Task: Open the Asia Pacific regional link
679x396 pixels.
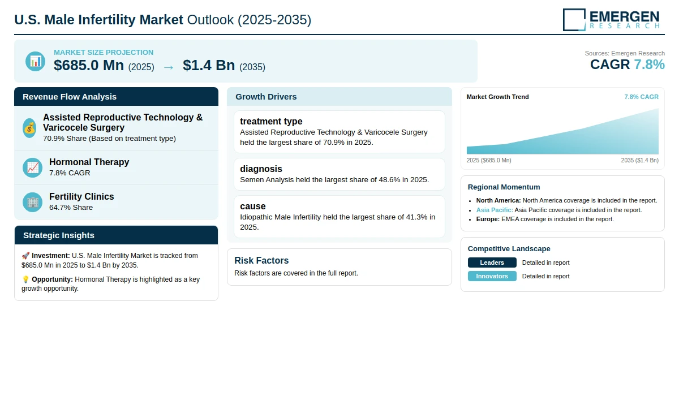Action: (x=495, y=209)
